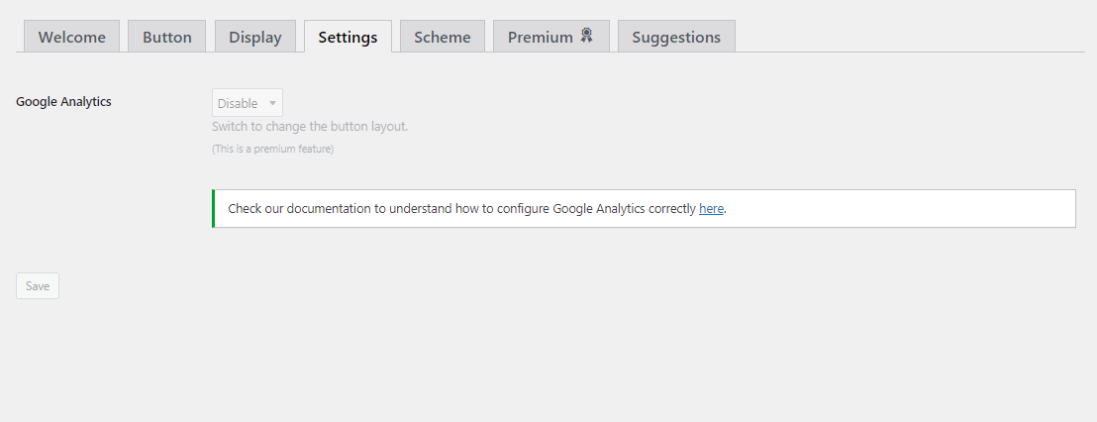The height and width of the screenshot is (422, 1097).
Task: Click the Google Analytics setting label
Action: pyautogui.click(x=63, y=101)
